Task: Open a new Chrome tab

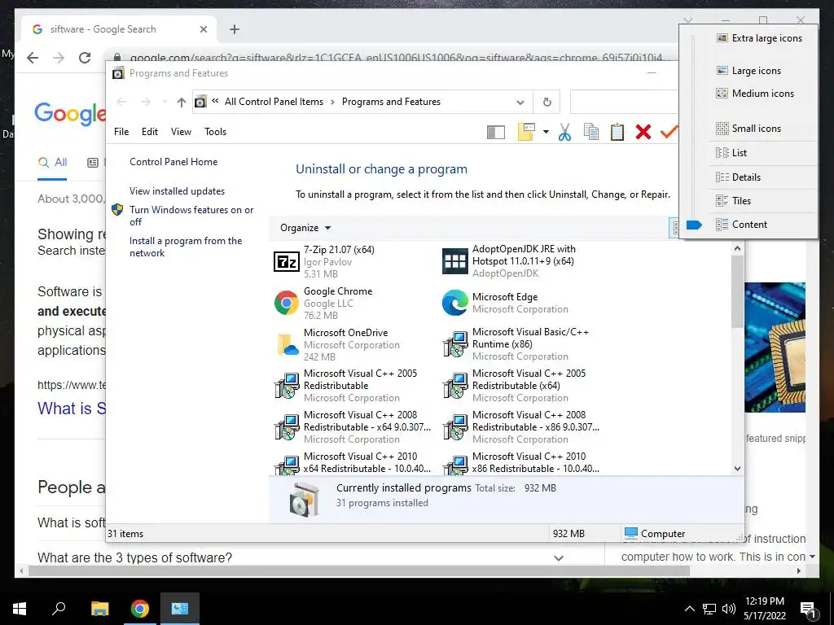Action: (235, 29)
